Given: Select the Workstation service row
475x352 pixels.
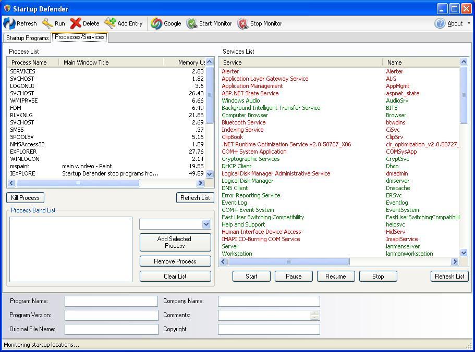Looking at the screenshot, I should click(x=339, y=254).
